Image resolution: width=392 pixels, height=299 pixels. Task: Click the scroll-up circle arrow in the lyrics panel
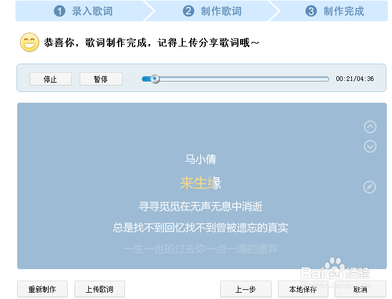(x=370, y=127)
